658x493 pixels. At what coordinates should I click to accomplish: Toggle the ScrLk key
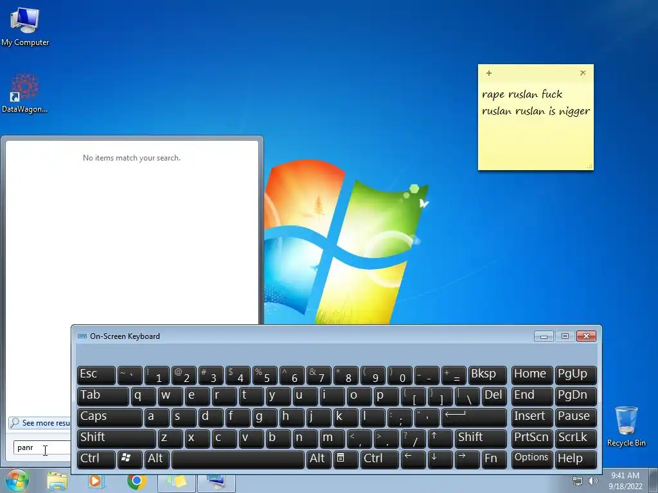tap(576, 438)
